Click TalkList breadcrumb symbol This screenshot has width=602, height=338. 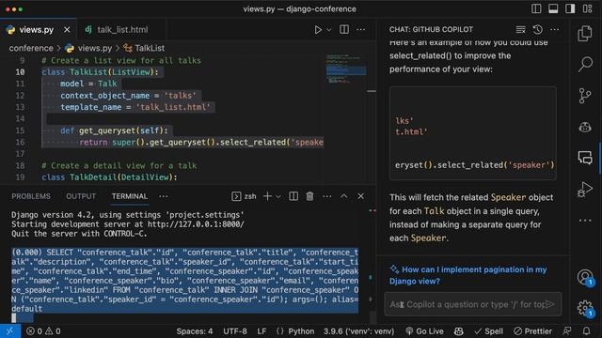click(144, 48)
